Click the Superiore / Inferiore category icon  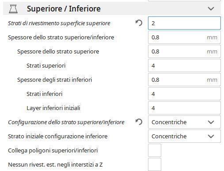point(13,9)
